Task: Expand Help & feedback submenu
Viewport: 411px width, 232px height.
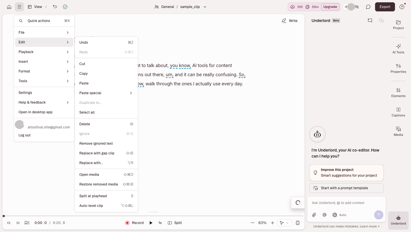Action: click(x=44, y=102)
